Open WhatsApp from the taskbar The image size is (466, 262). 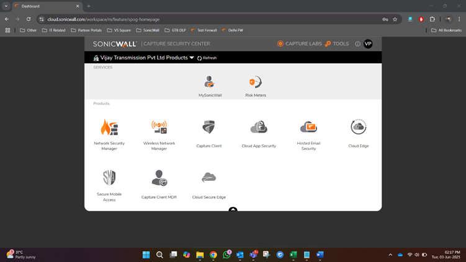226,255
